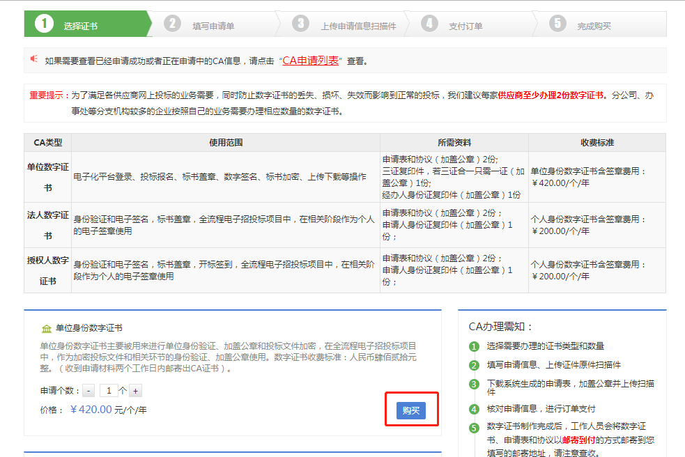685x457 pixels.
Task: Select step 3 上传申请信息扫描件 tab
Action: pyautogui.click(x=343, y=24)
